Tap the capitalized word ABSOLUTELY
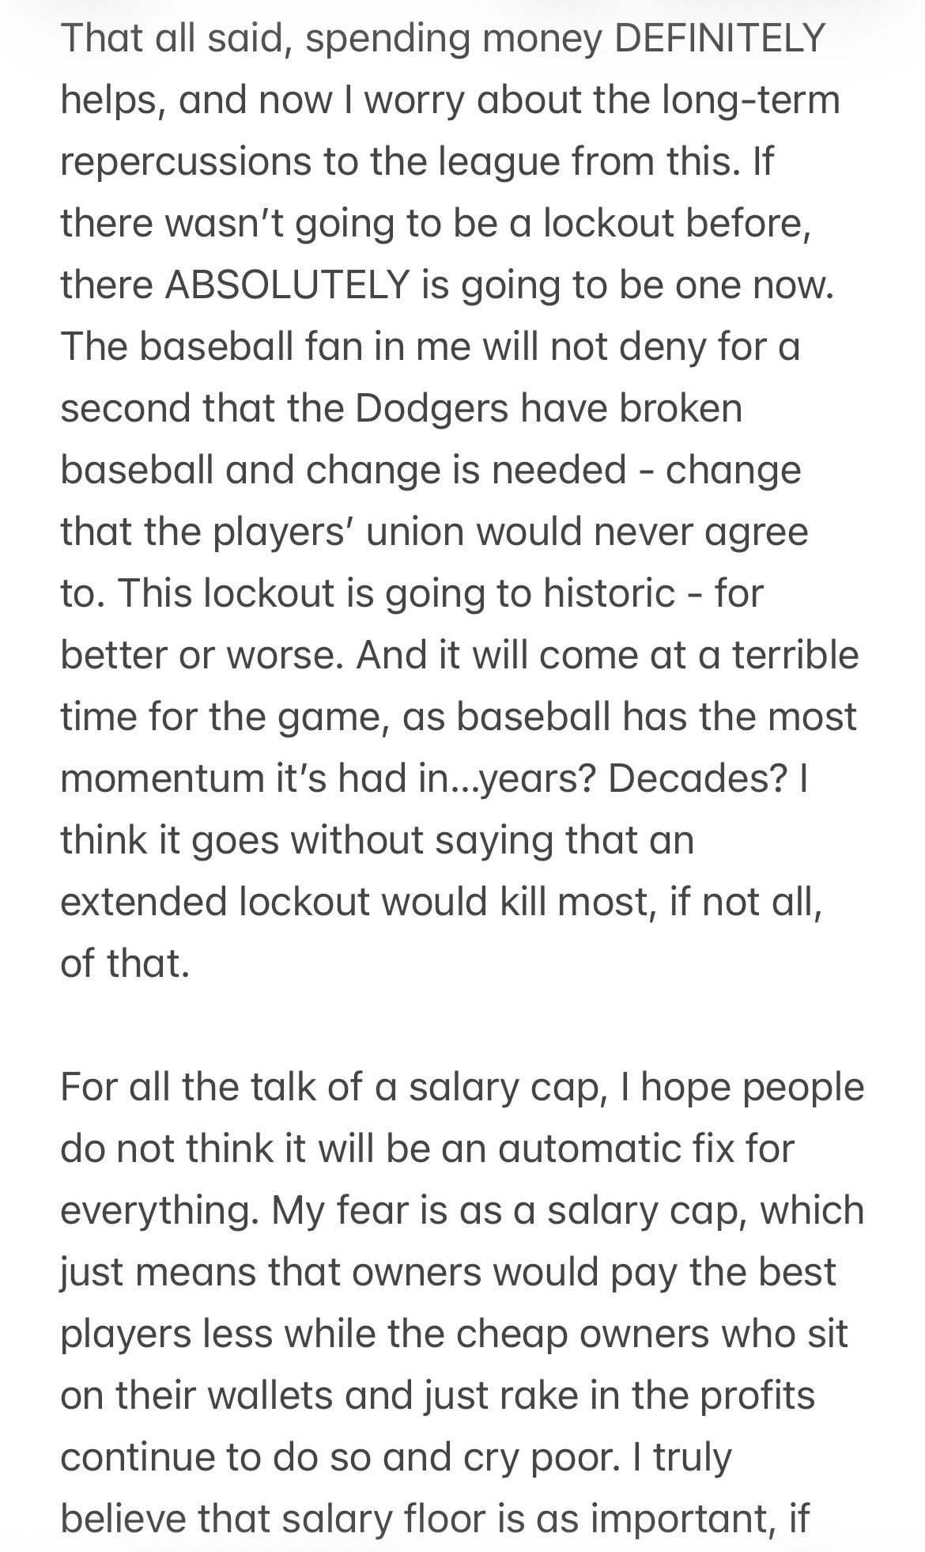The image size is (925, 1552). click(287, 285)
